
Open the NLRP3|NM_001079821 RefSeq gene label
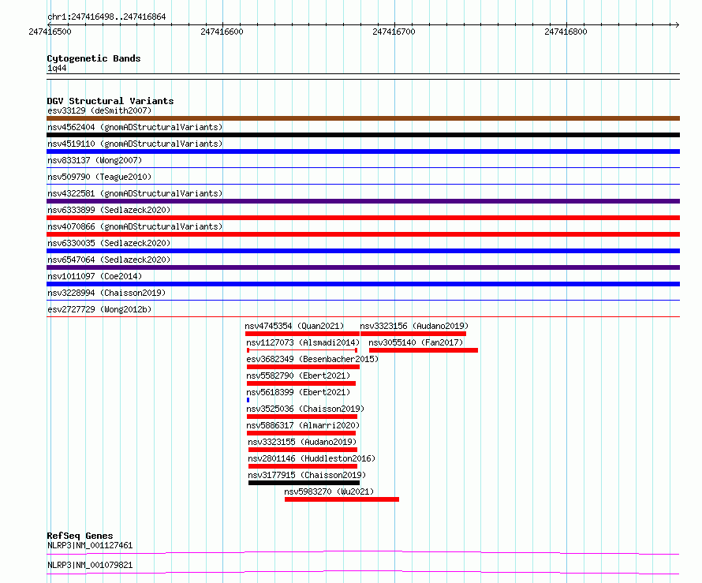click(90, 565)
